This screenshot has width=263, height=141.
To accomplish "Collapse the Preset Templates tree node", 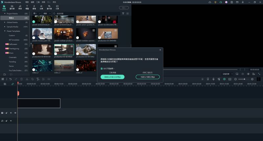I will point(5,31).
